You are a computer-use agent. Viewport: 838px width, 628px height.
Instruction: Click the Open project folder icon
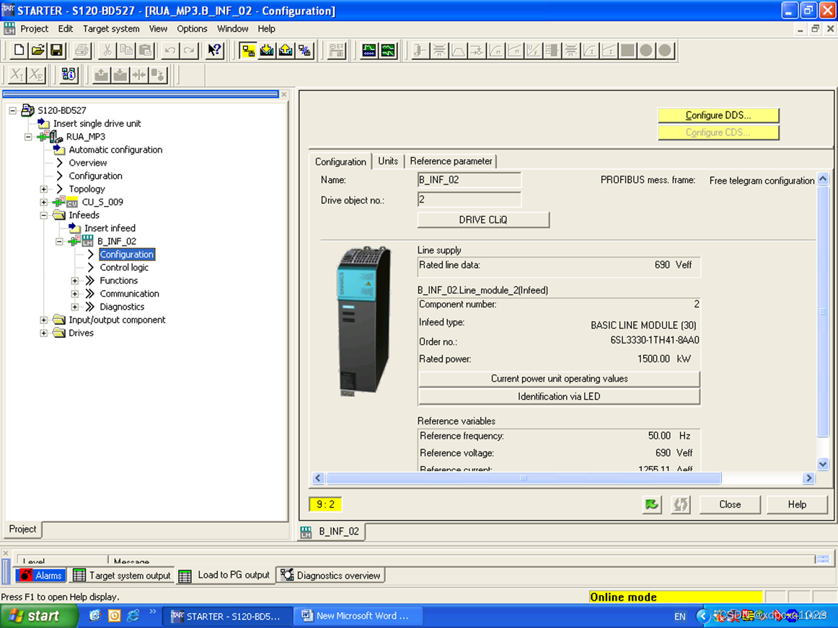pyautogui.click(x=38, y=50)
